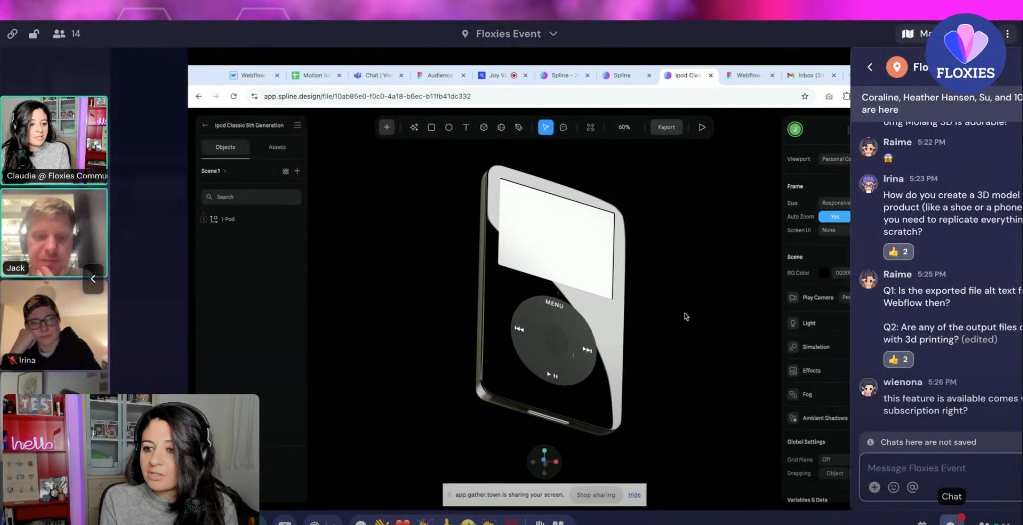The image size is (1023, 525).
Task: Click the copy link icon top left
Action: (13, 34)
